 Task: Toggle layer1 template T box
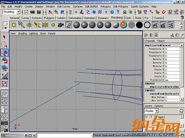151,117
